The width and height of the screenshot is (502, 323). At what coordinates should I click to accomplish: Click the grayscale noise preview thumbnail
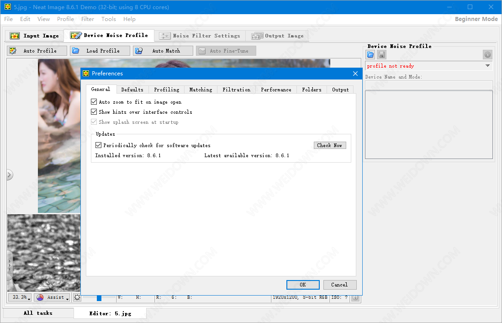tap(44, 253)
